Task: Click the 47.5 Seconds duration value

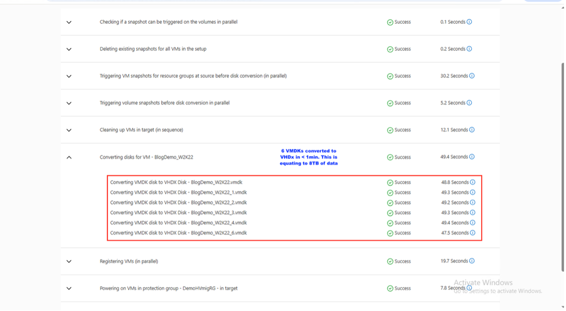Action: pyautogui.click(x=455, y=233)
